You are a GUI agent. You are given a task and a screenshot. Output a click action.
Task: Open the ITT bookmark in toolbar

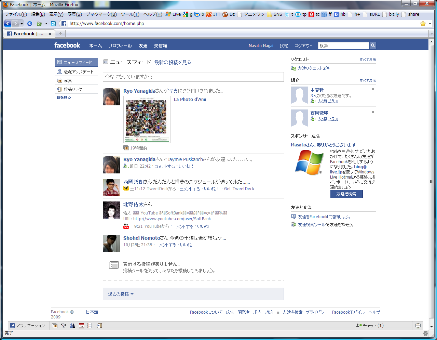[214, 14]
